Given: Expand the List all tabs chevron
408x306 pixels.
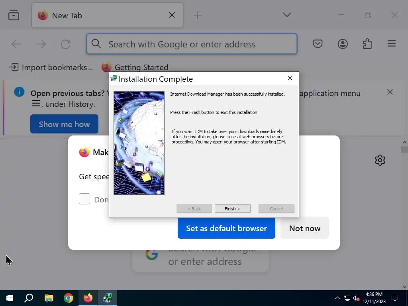Looking at the screenshot, I should (287, 15).
